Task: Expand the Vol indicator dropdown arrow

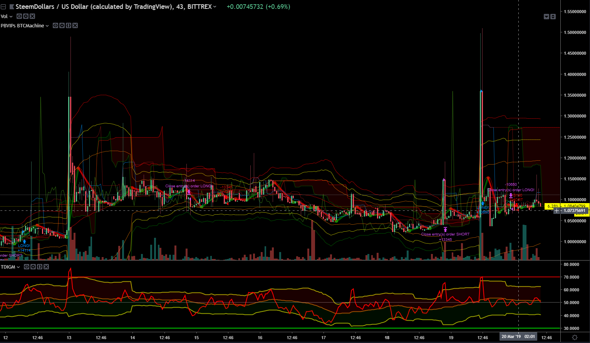Action: (11, 17)
